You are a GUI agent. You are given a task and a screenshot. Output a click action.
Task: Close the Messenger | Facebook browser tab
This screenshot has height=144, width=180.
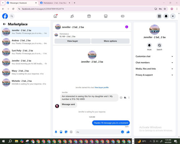click(36, 3)
